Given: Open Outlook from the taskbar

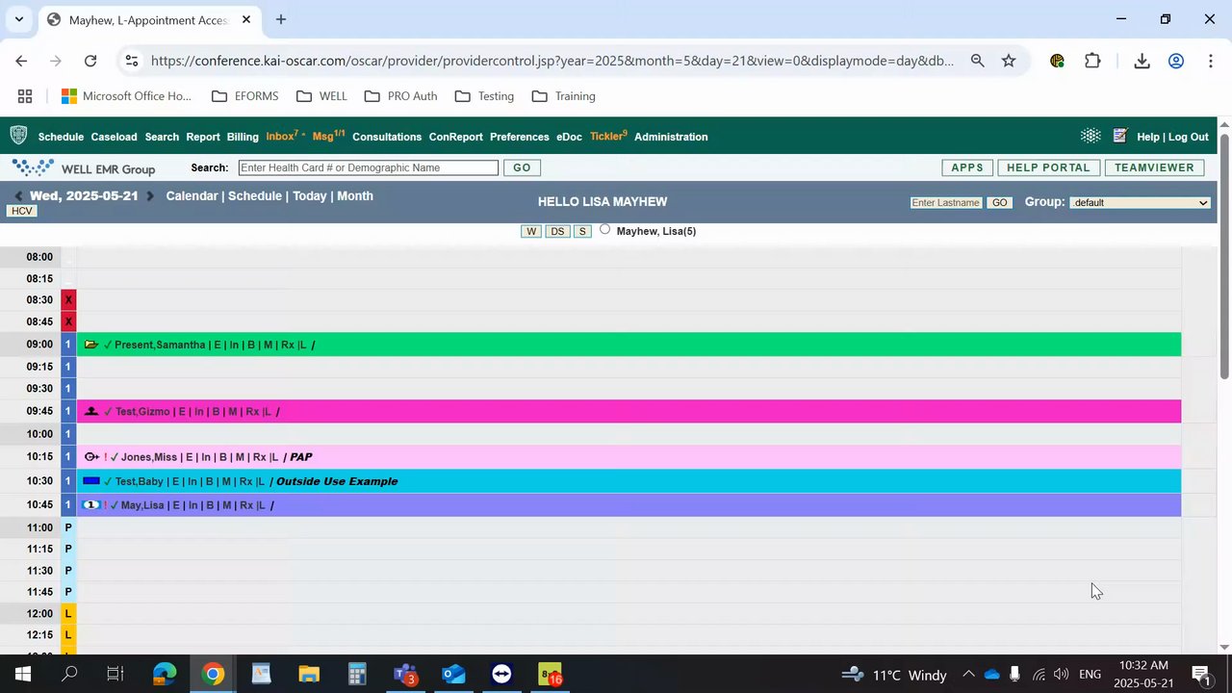Looking at the screenshot, I should [x=453, y=675].
